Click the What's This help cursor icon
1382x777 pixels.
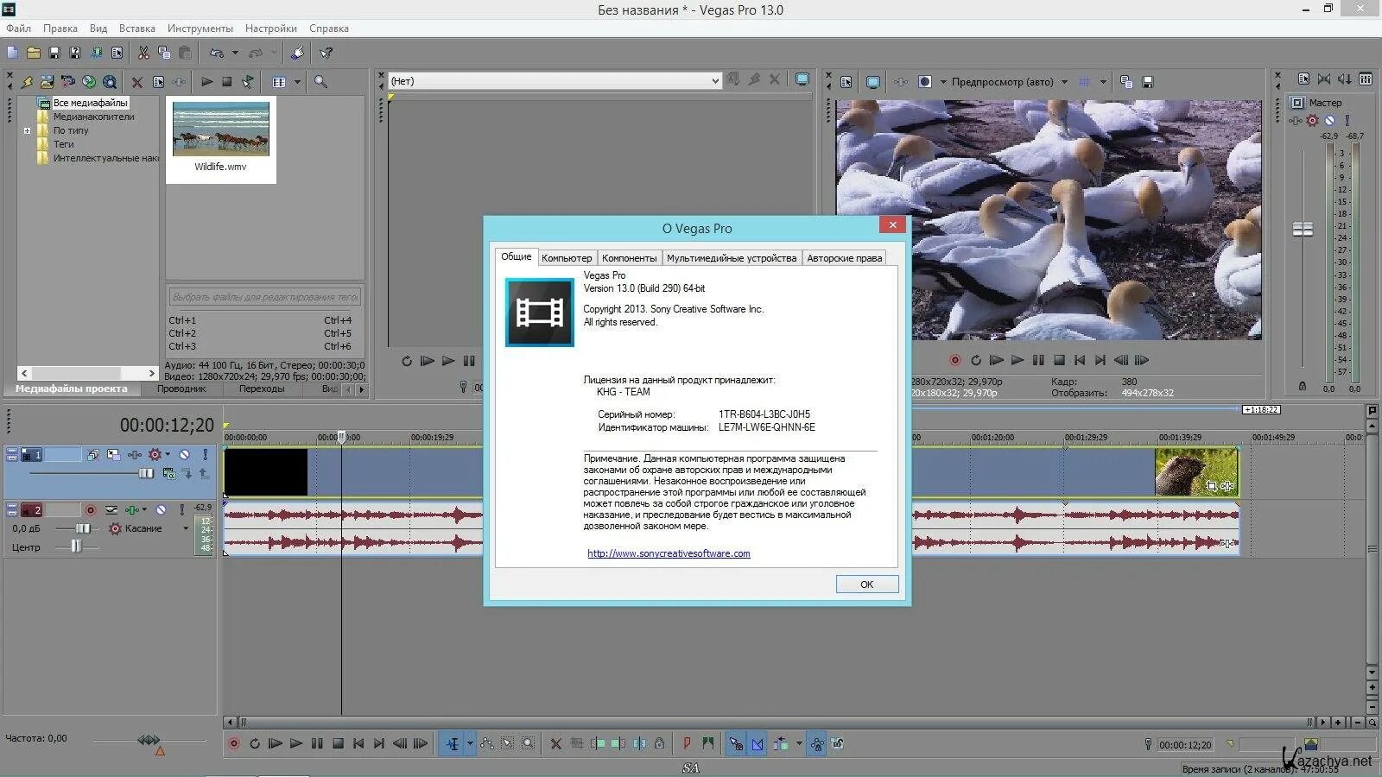[x=326, y=53]
